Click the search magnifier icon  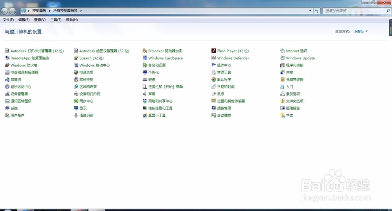[x=388, y=11]
